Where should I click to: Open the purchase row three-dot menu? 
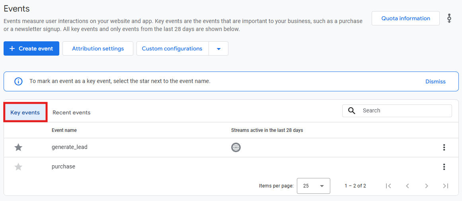pos(444,167)
